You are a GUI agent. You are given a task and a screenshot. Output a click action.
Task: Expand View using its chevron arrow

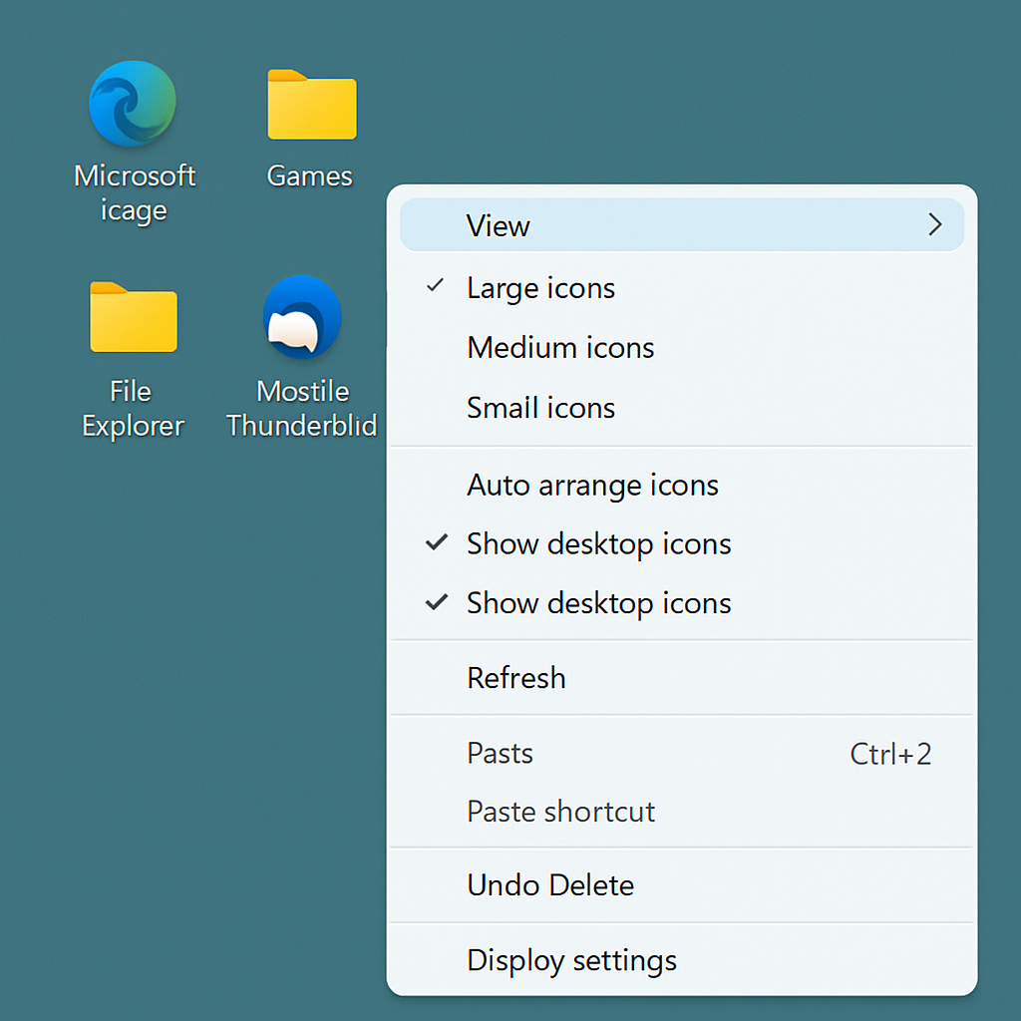935,224
